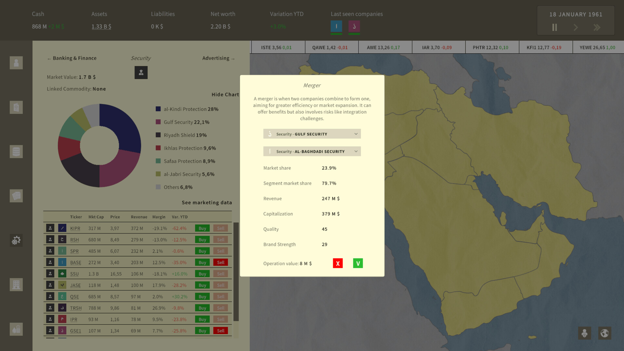This screenshot has height=351, width=624.
Task: Confirm the merger with the green V button
Action: 357,263
